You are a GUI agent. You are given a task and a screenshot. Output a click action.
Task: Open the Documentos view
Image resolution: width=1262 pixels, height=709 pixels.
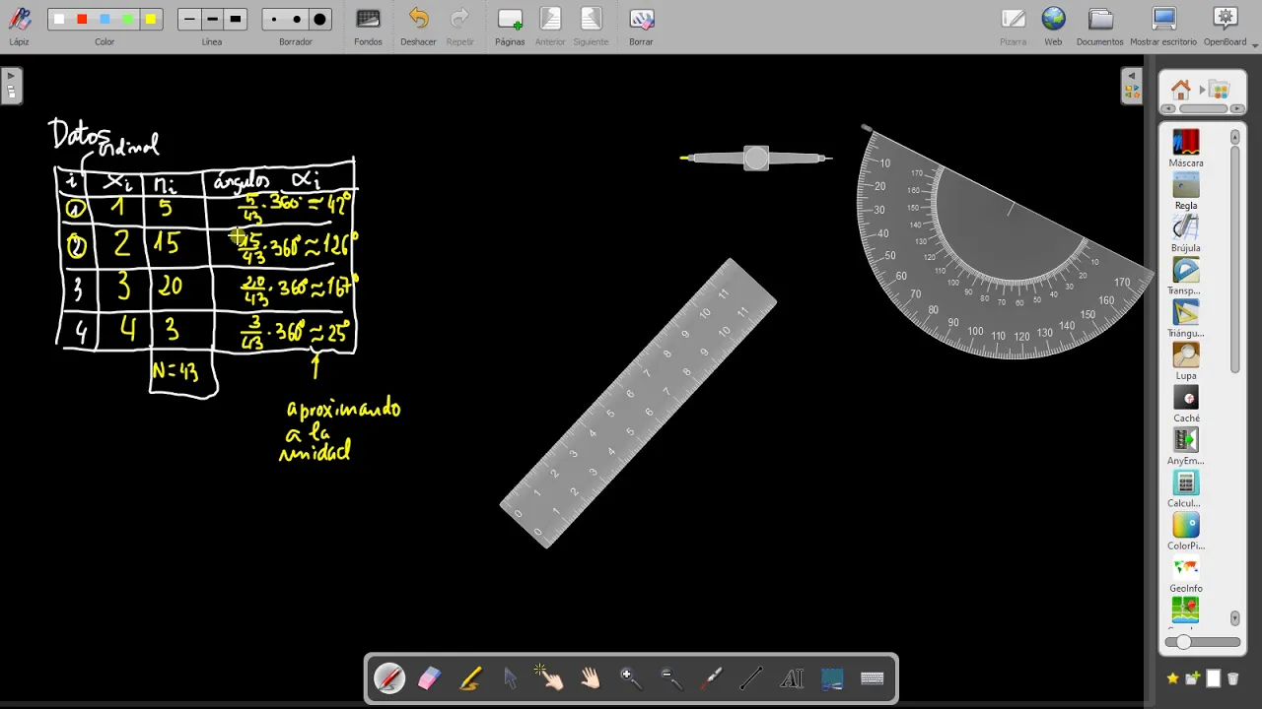point(1099,27)
